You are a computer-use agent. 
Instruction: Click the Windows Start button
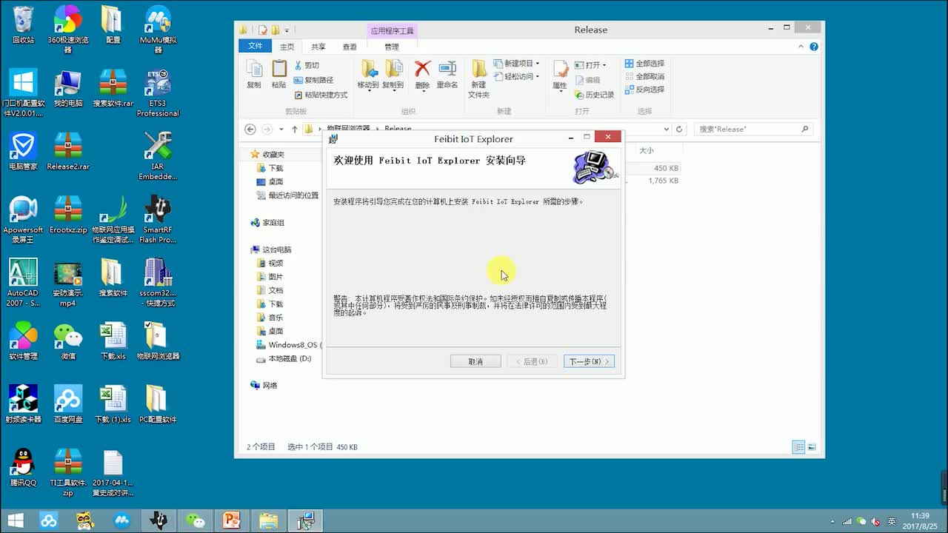[15, 520]
